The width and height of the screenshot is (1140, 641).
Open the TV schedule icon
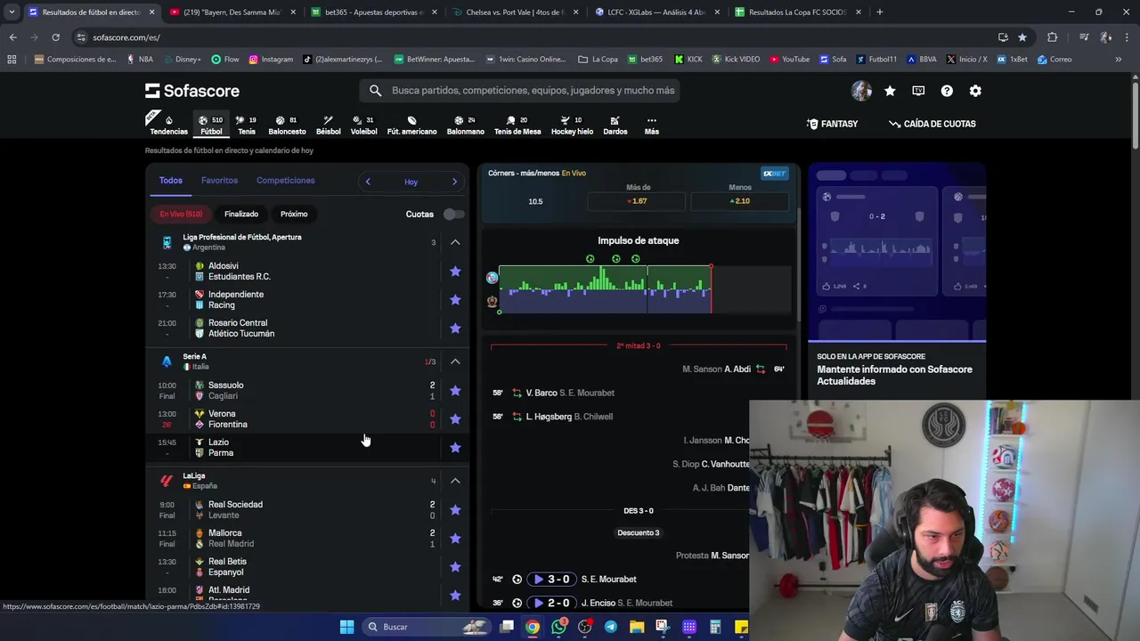pyautogui.click(x=918, y=91)
